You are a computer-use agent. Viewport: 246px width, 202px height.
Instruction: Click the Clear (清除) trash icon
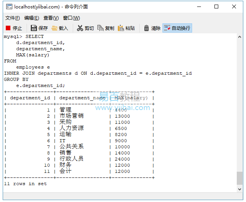pos(146,28)
